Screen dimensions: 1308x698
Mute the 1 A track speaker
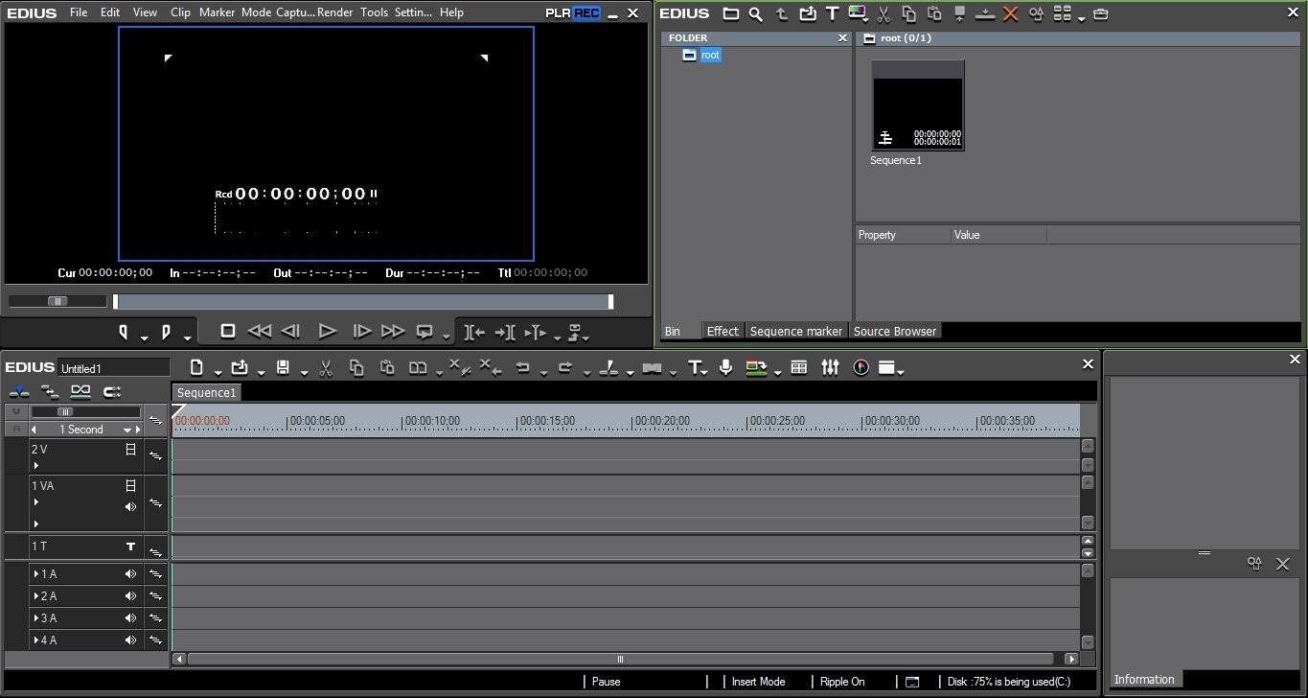pos(130,574)
